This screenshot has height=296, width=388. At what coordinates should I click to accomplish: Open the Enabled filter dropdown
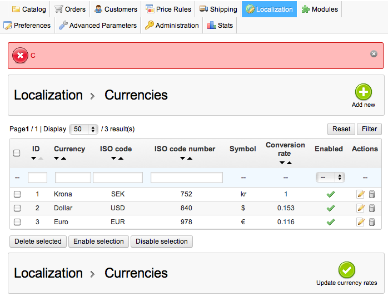(x=330, y=177)
